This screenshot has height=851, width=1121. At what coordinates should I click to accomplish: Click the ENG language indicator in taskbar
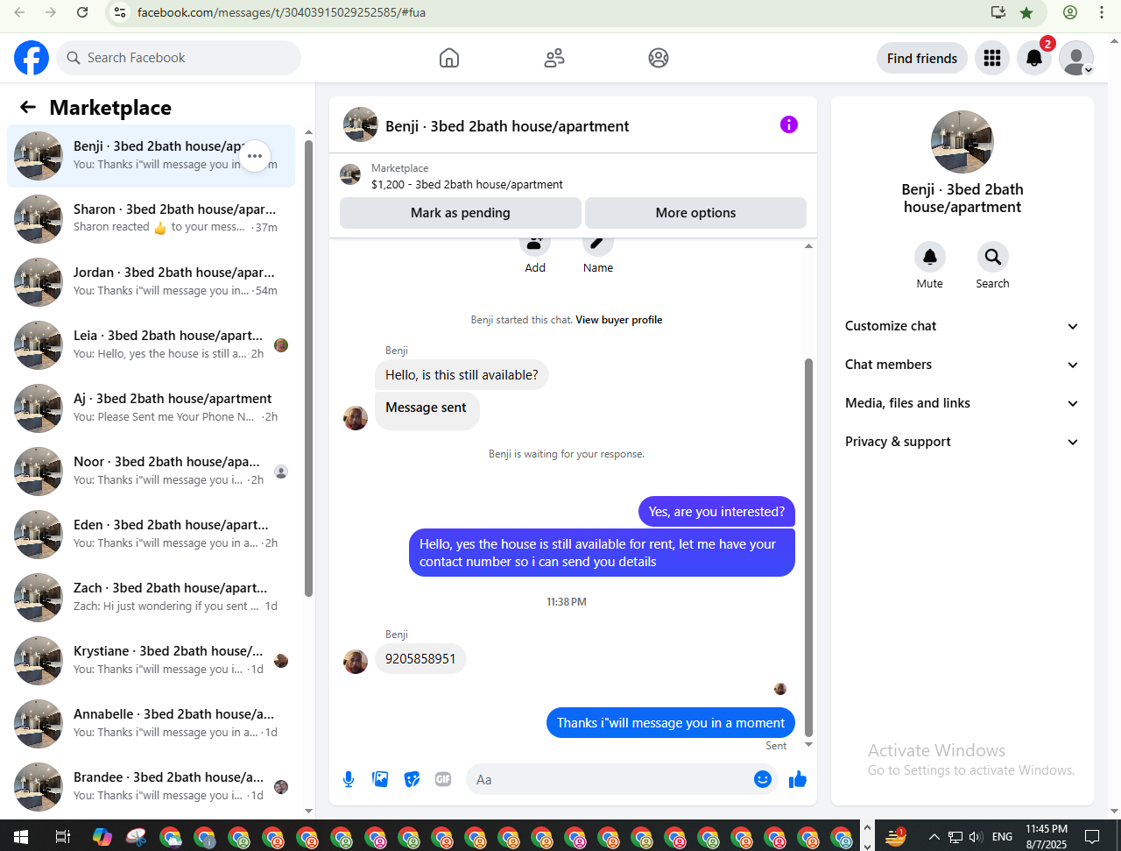click(x=1003, y=836)
